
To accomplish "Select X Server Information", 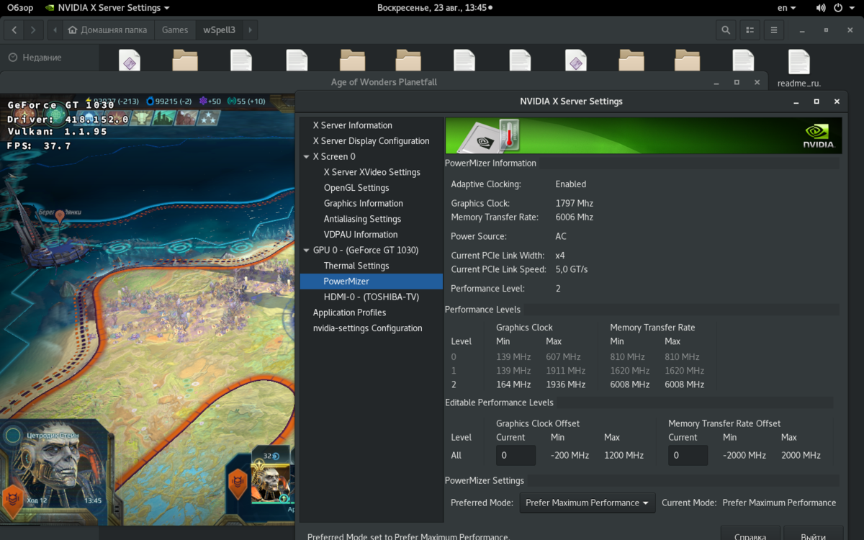I will [x=352, y=125].
